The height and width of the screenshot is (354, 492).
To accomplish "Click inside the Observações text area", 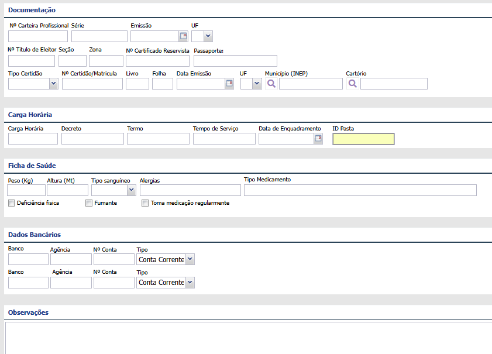I will tap(249, 338).
